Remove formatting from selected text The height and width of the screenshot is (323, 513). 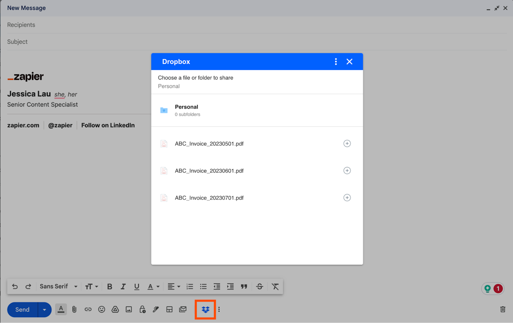(x=275, y=286)
